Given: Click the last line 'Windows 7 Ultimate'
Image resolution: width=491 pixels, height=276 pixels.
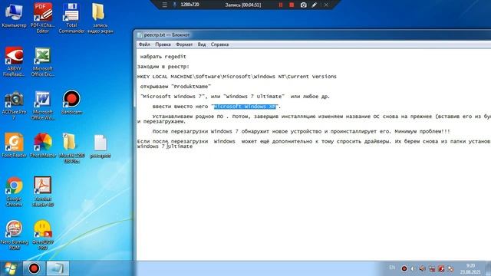Looking at the screenshot, I should 165,146.
